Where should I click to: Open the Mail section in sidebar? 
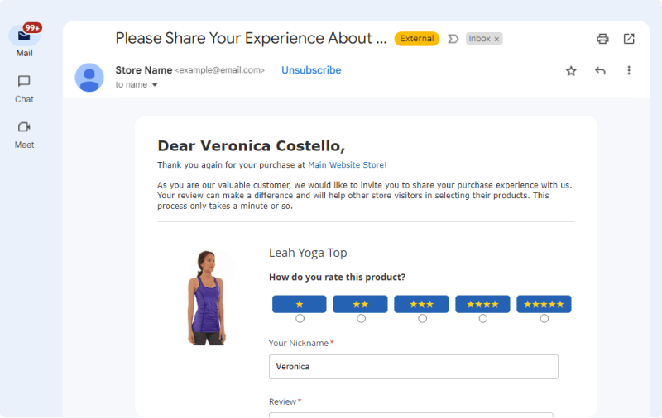24,41
